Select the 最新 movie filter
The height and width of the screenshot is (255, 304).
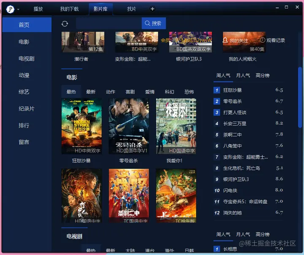coord(91,92)
